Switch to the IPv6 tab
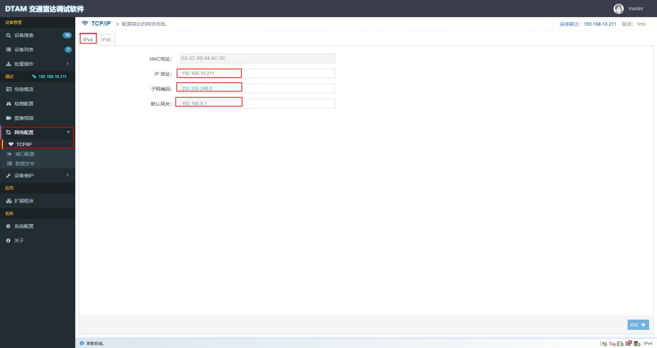The image size is (657, 348). 106,40
